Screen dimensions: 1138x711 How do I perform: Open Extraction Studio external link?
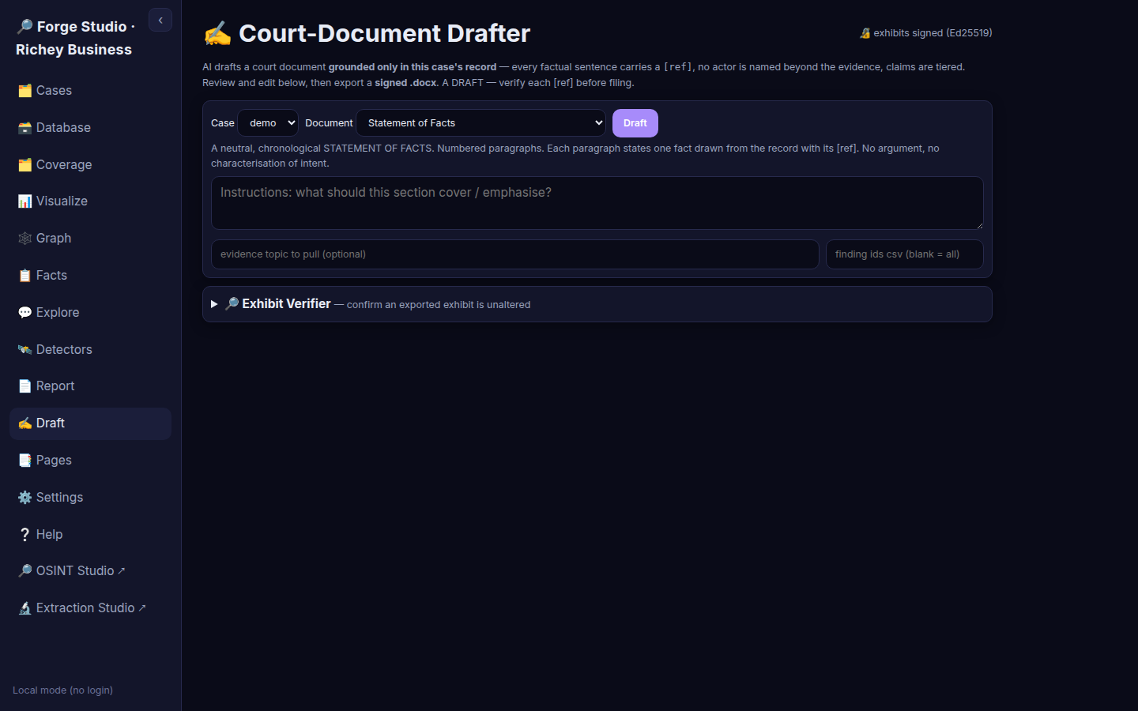(x=91, y=608)
